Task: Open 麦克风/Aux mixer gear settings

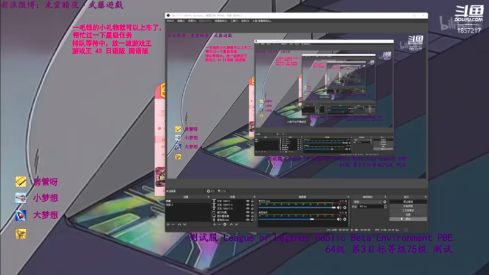Action: [x=345, y=208]
